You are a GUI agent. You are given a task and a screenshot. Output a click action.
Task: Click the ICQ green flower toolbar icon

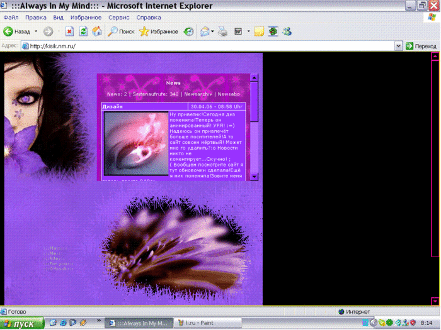tap(273, 31)
